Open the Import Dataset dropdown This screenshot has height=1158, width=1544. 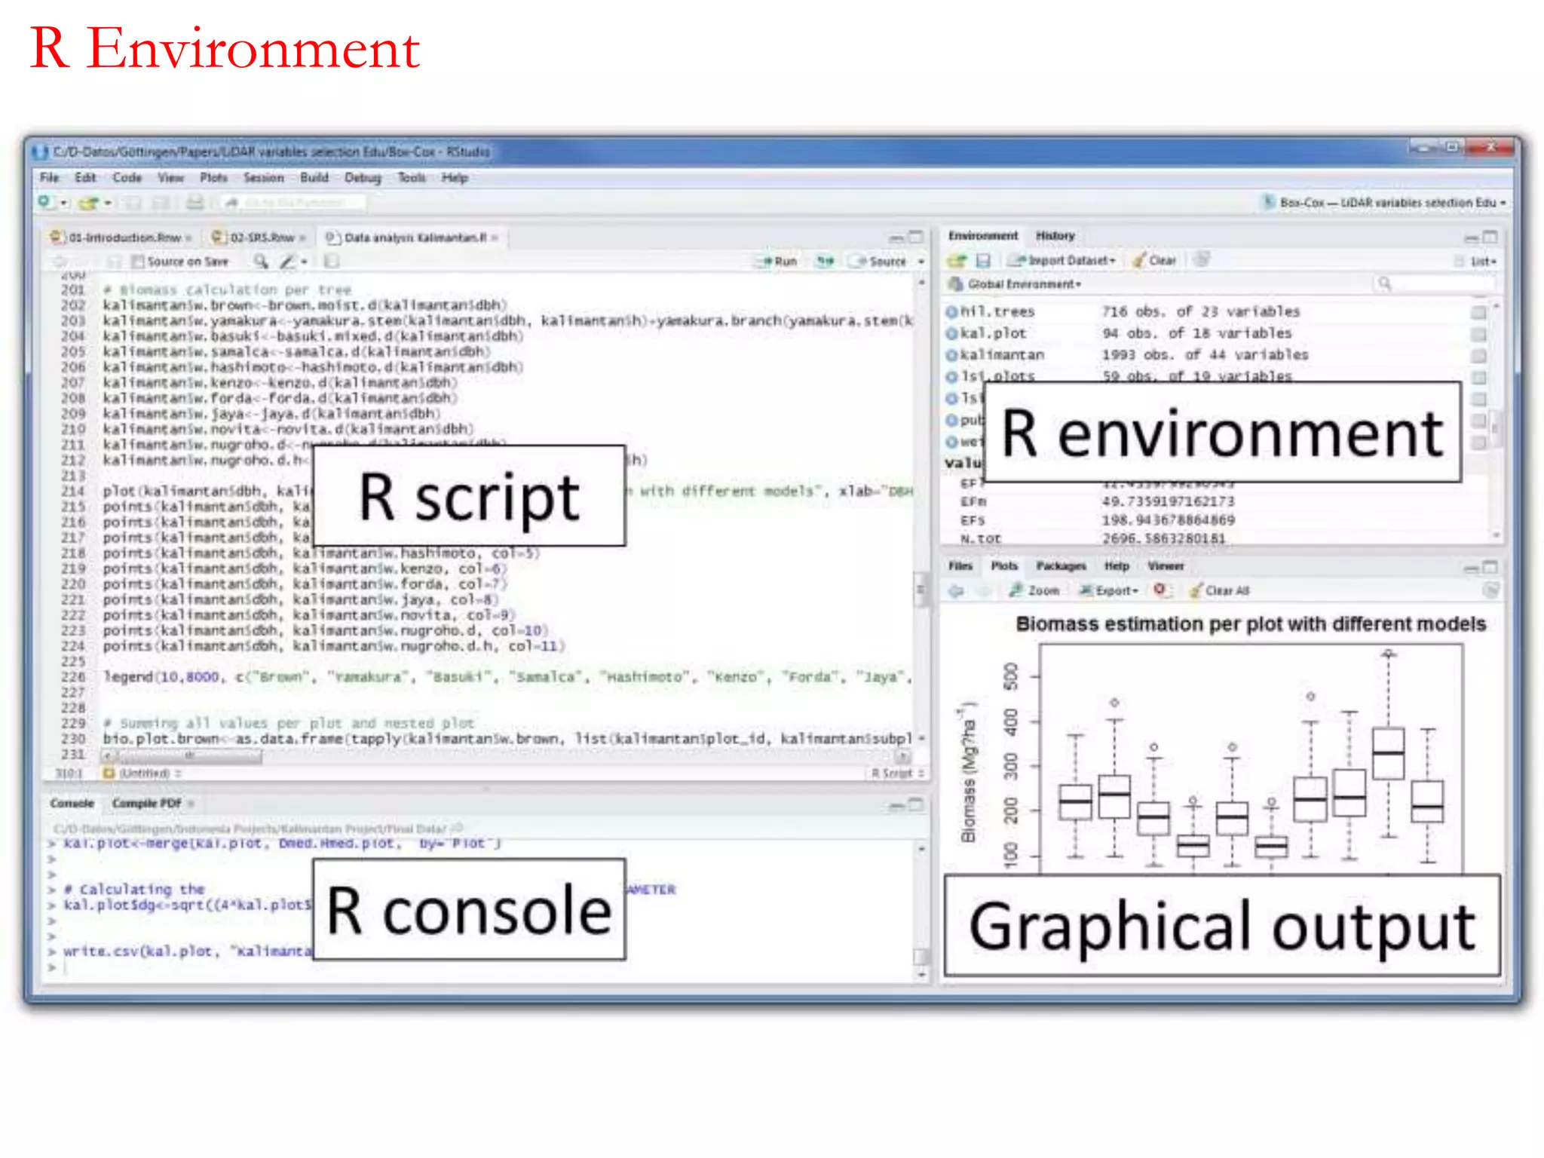coord(1062,260)
